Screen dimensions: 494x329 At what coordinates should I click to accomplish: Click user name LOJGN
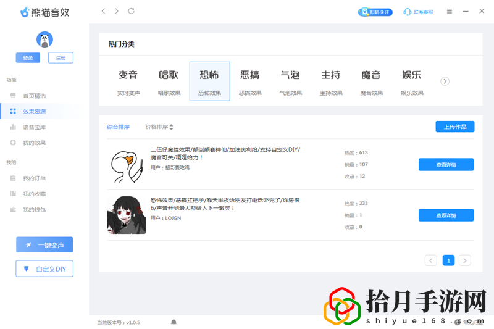coord(174,218)
